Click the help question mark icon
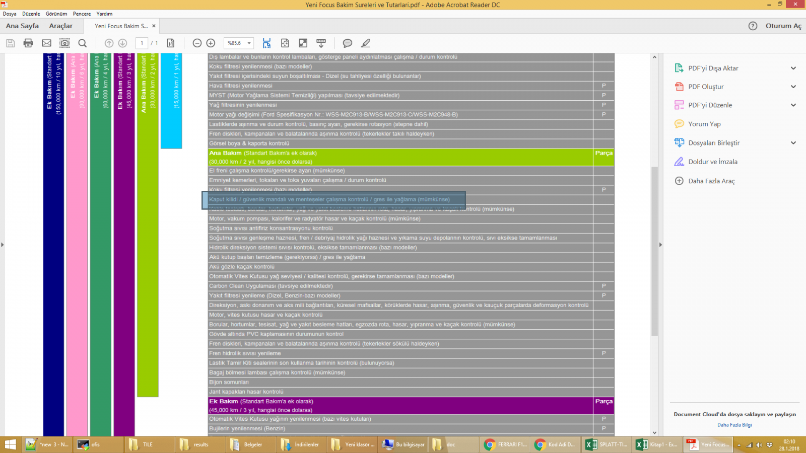The height and width of the screenshot is (453, 806). 753,26
